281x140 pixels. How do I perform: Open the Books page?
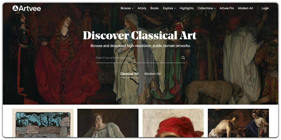point(155,8)
